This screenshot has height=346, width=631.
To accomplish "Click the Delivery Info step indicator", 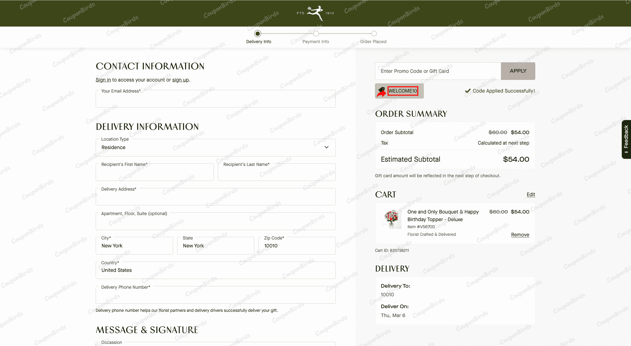I will point(258,34).
